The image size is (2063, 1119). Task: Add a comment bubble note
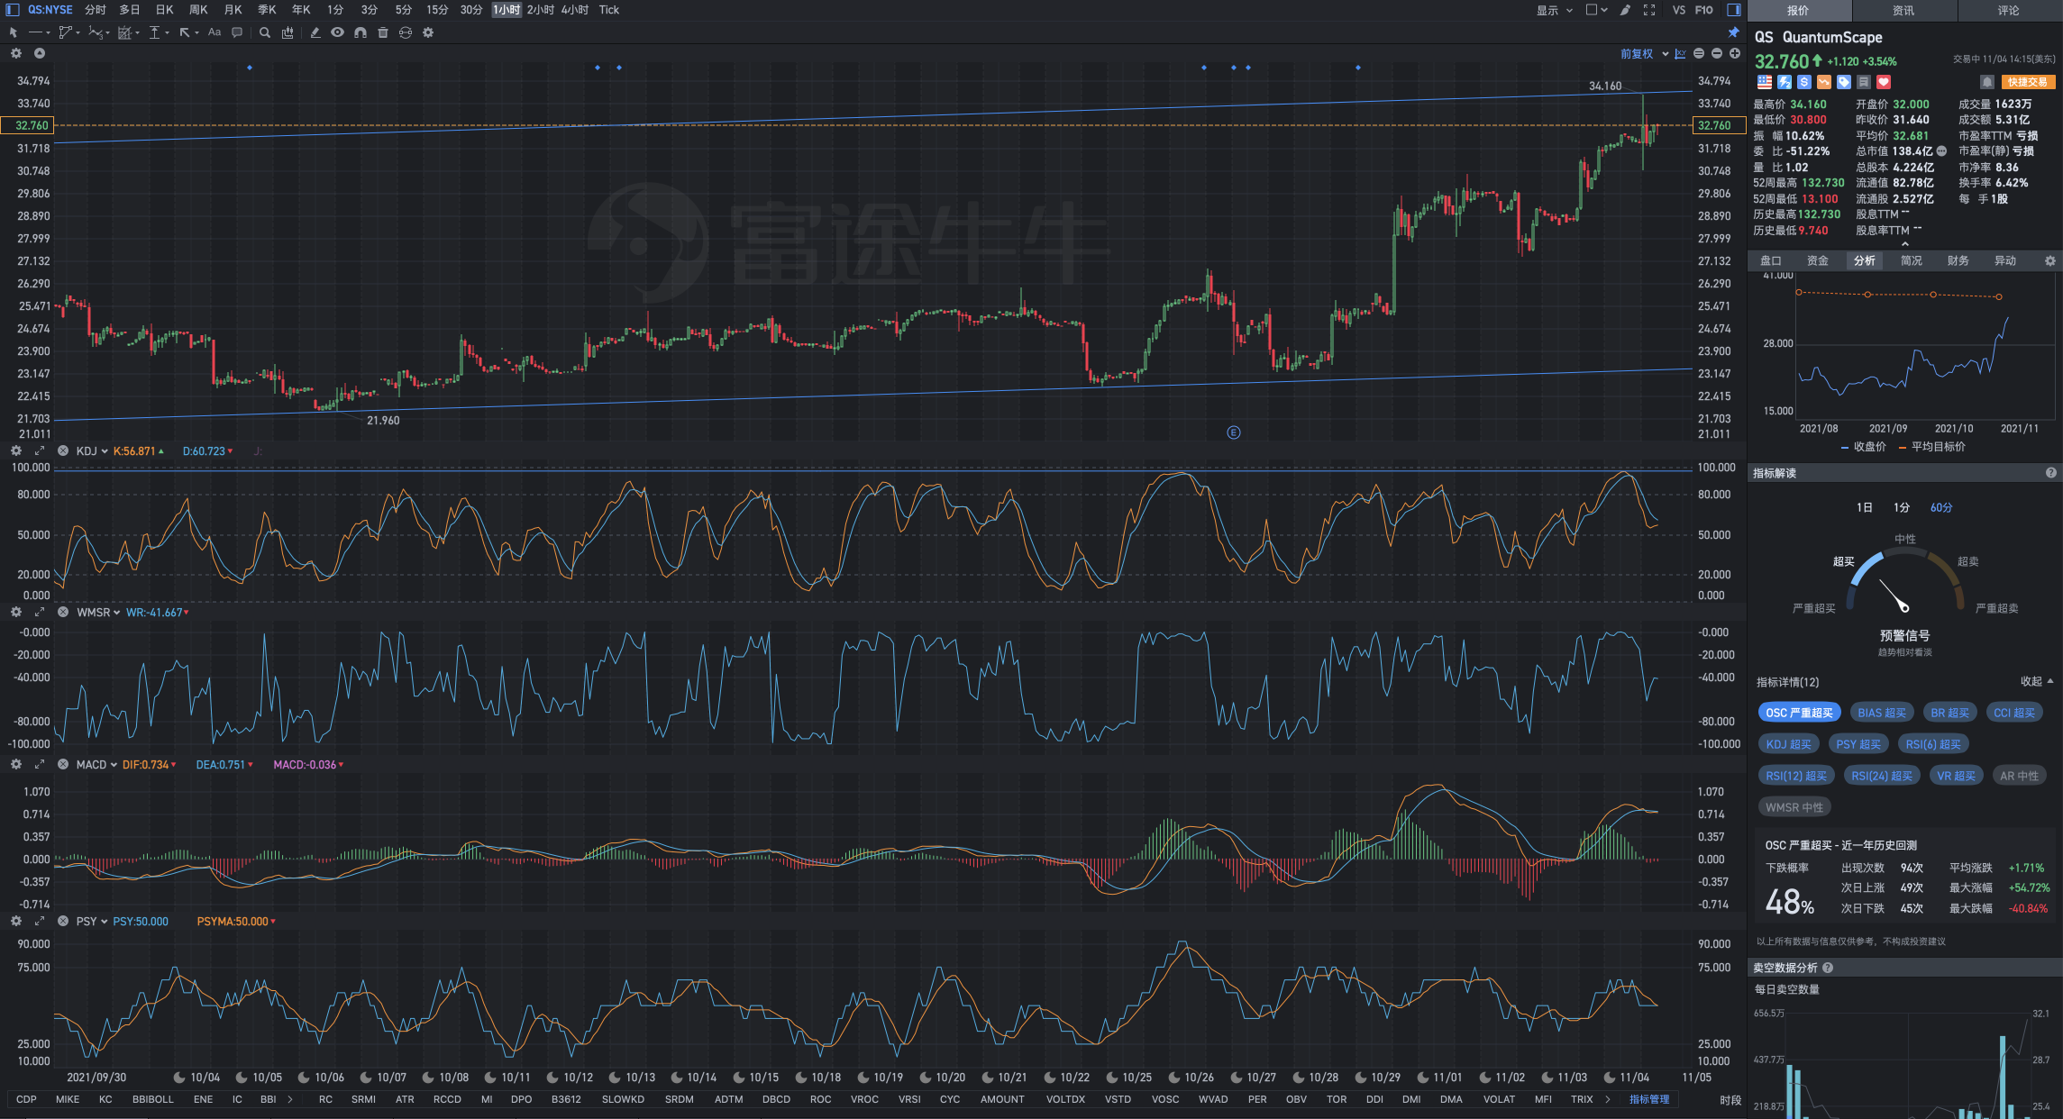(237, 32)
